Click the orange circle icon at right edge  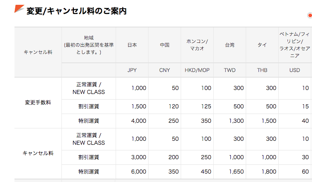point(310,16)
